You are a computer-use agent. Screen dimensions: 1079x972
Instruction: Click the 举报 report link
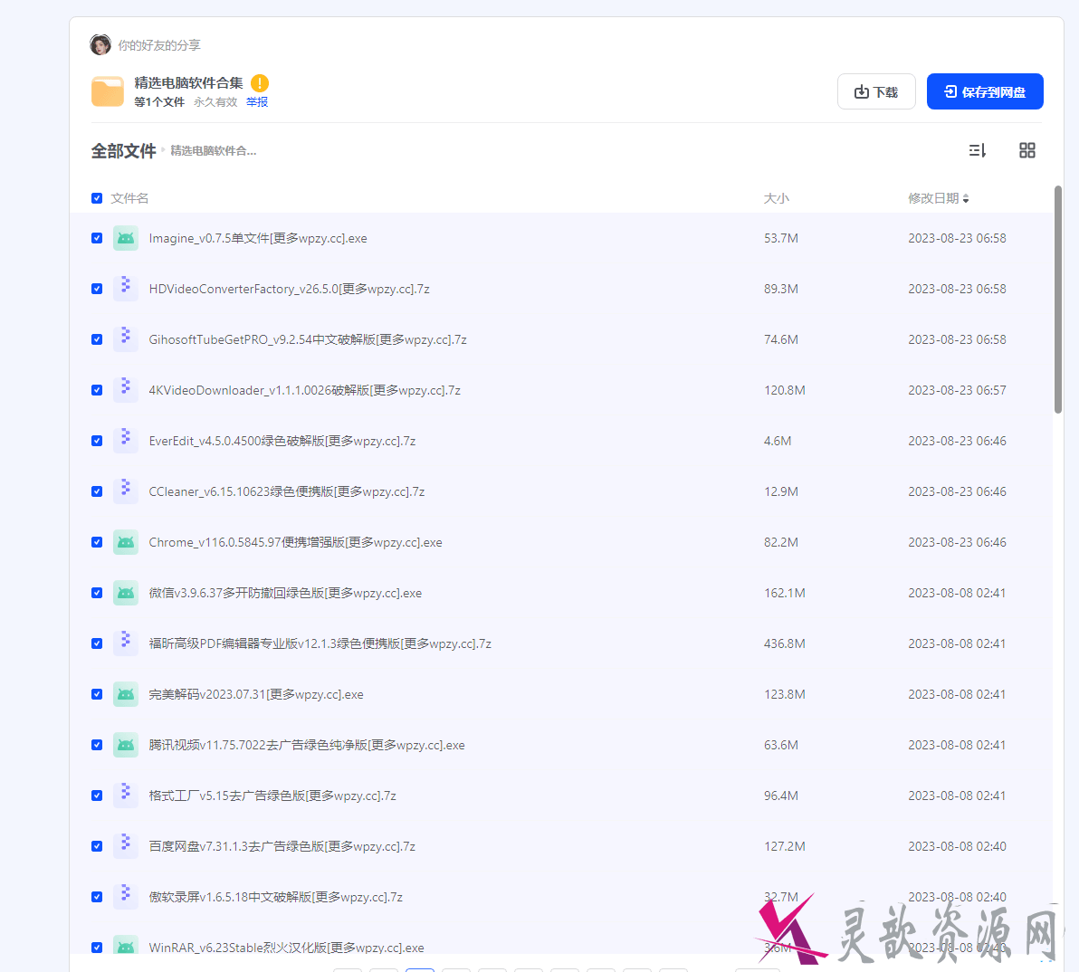pos(257,101)
